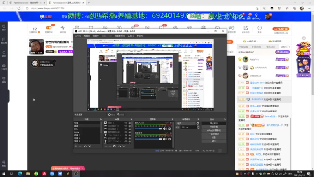Click the orange PC客户端 button
The image size is (314, 177).
coord(281,29)
